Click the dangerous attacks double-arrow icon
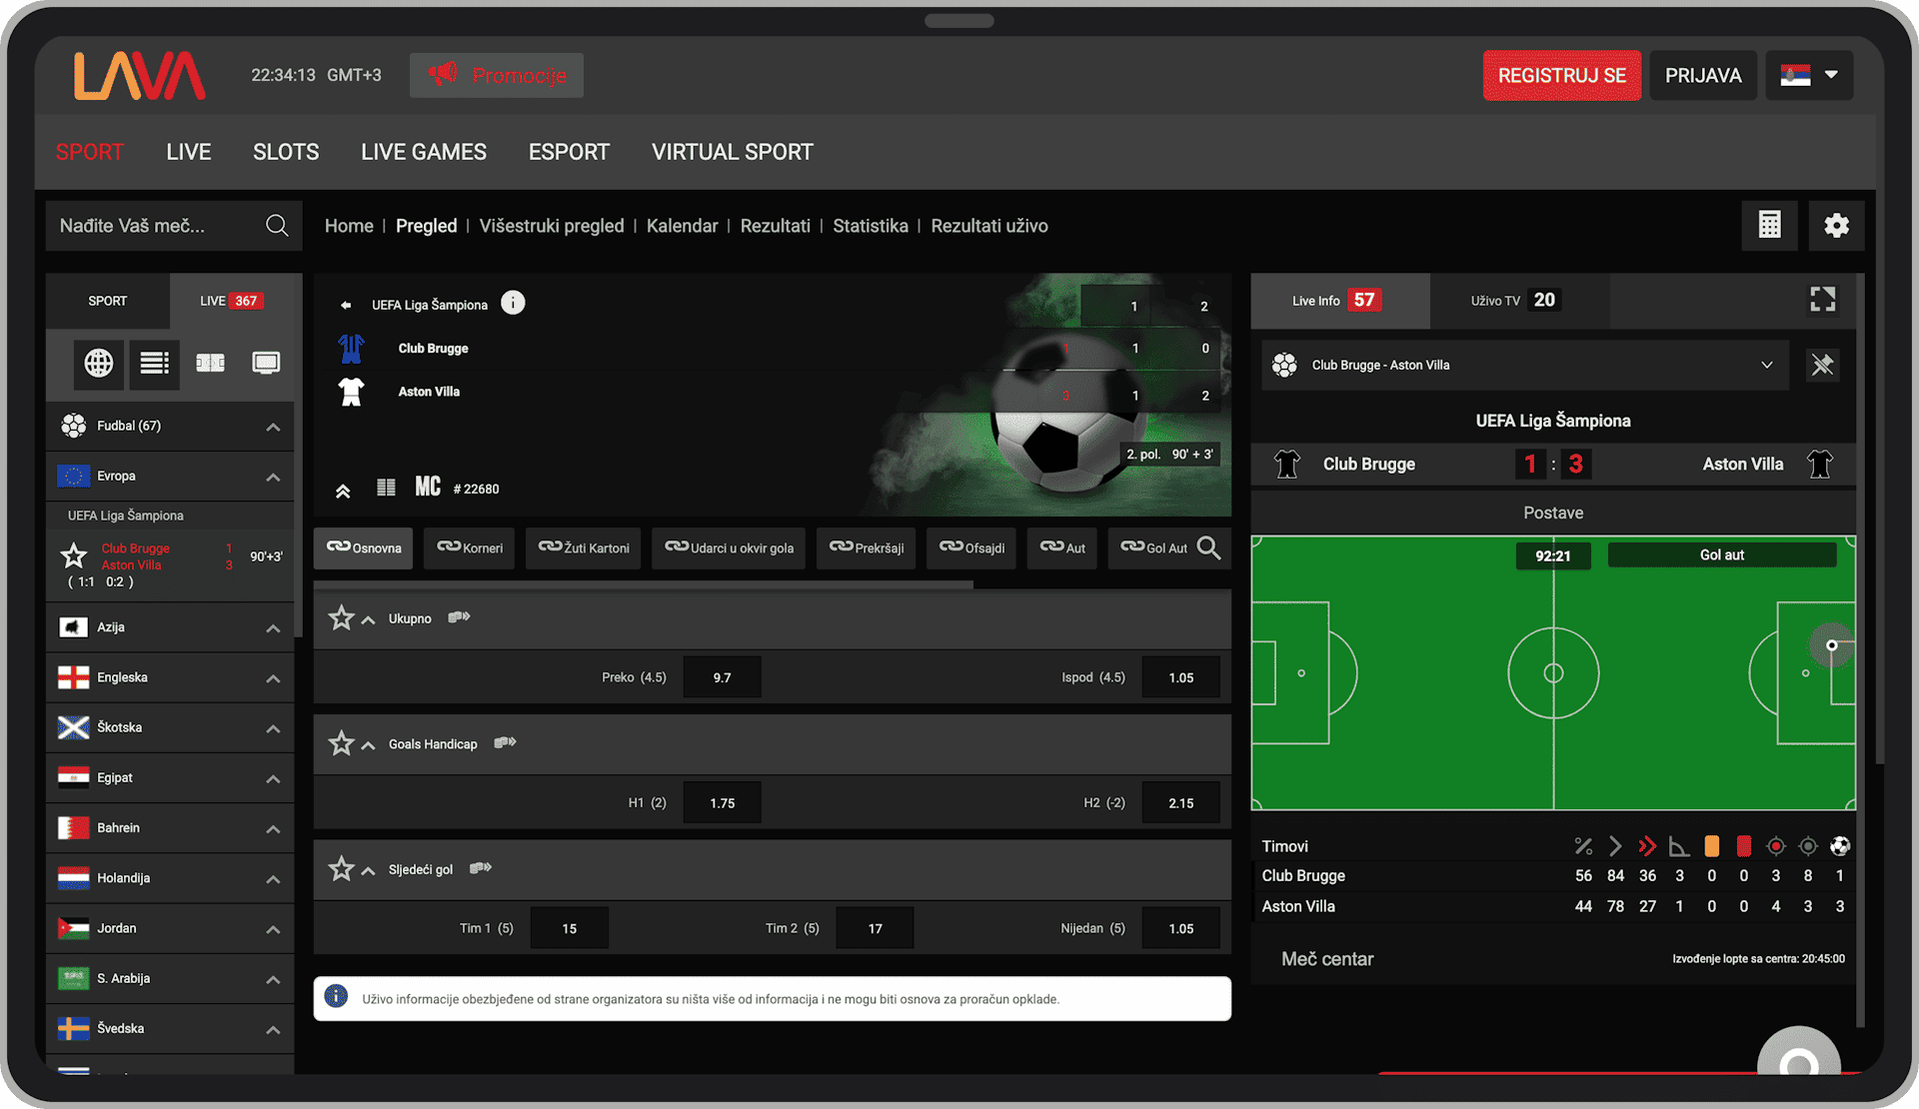This screenshot has width=1919, height=1109. click(x=1647, y=846)
